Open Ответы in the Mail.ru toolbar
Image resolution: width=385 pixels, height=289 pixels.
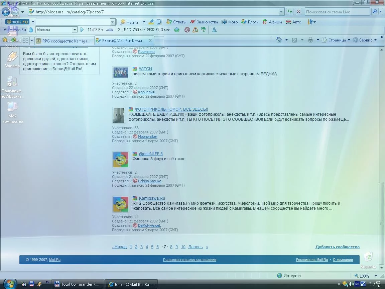pos(176,22)
